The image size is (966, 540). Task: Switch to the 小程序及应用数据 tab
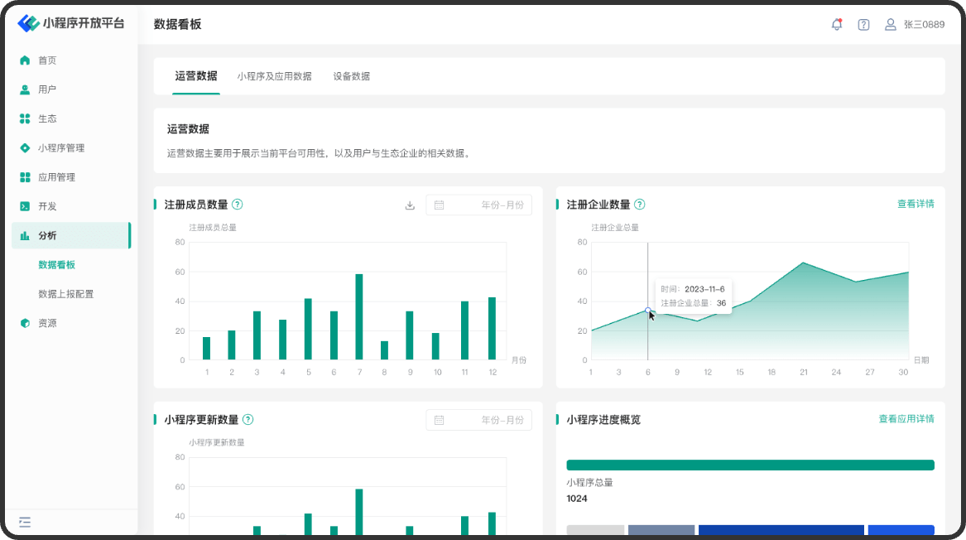click(274, 76)
